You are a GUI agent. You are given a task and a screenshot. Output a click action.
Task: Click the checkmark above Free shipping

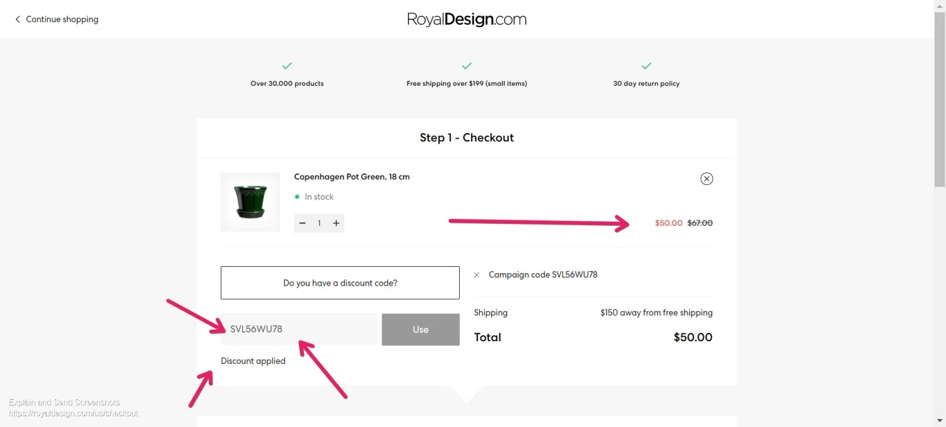tap(467, 66)
